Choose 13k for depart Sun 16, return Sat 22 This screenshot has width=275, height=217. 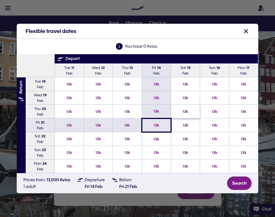[215, 139]
